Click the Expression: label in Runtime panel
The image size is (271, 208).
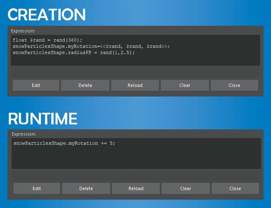click(x=24, y=134)
